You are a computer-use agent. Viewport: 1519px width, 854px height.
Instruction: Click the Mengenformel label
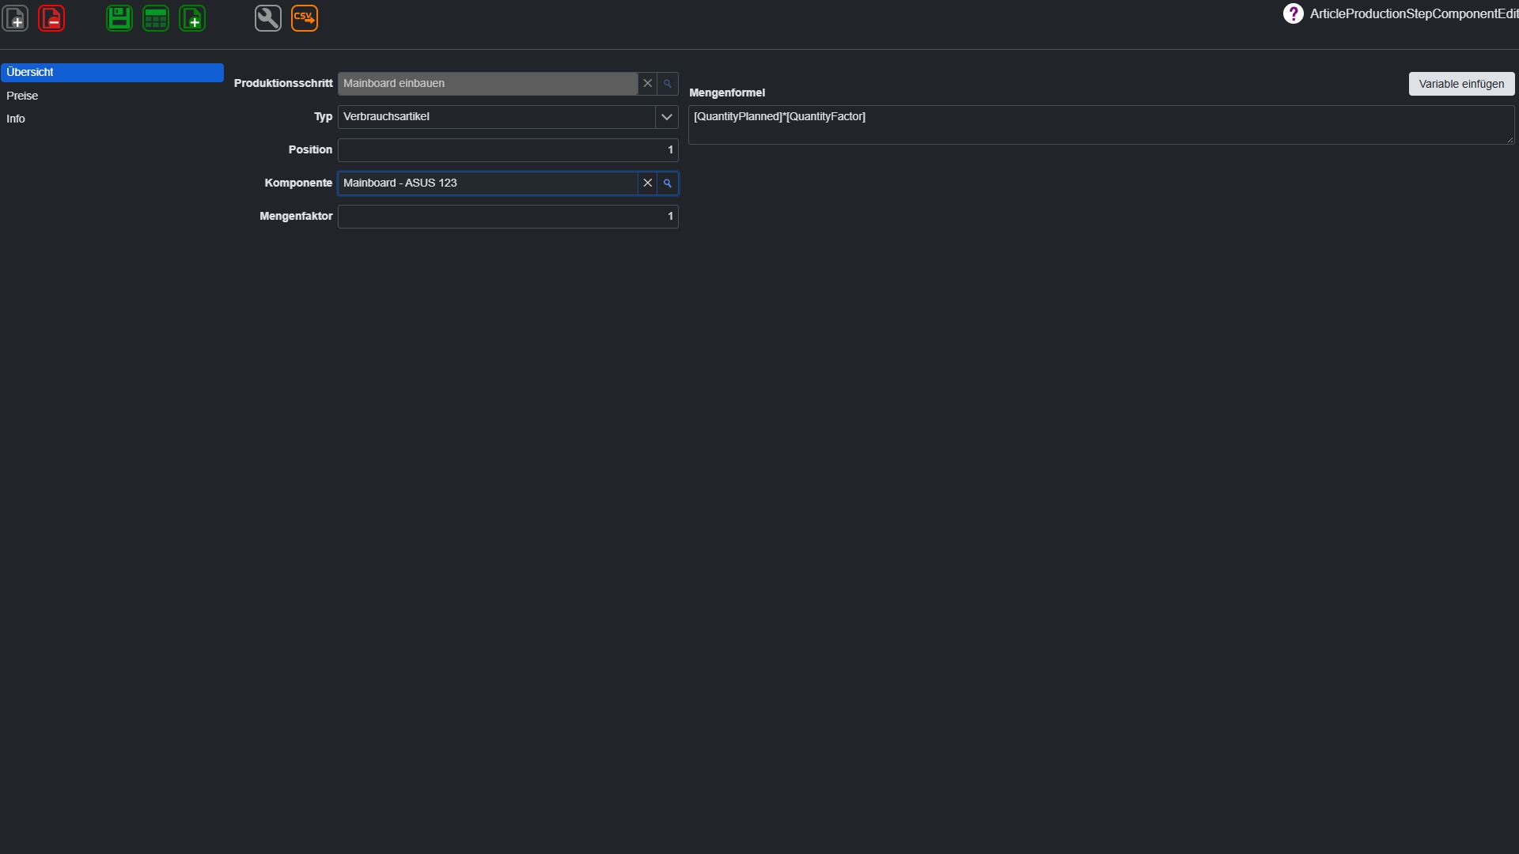click(x=727, y=93)
